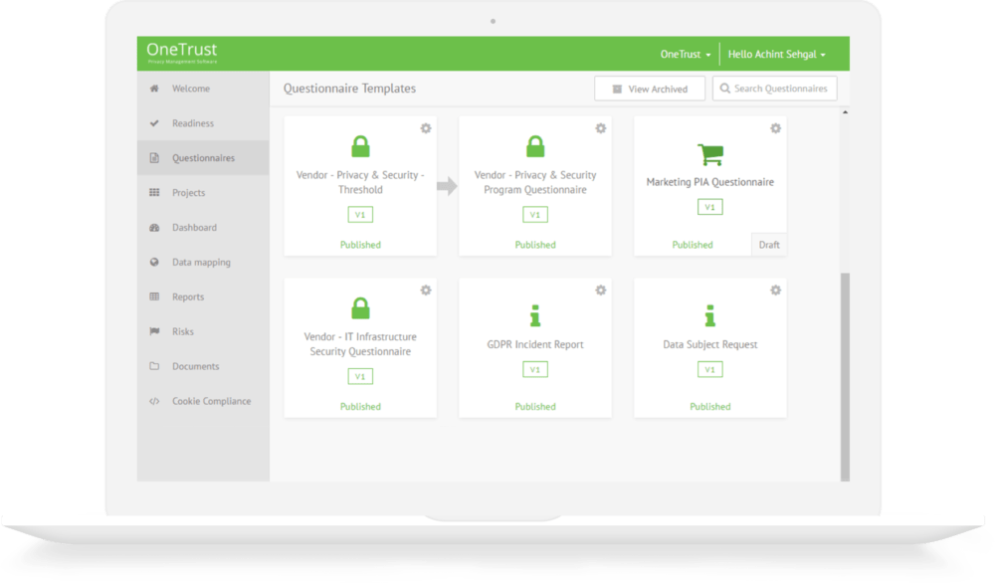995x583 pixels.
Task: Click Published status on GDPR Incident Report card
Action: 535,407
